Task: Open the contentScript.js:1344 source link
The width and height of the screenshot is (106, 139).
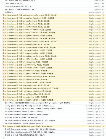Action: point(95,106)
